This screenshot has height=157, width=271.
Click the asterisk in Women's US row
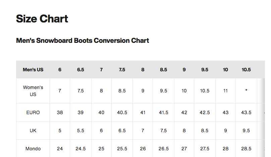click(x=246, y=90)
